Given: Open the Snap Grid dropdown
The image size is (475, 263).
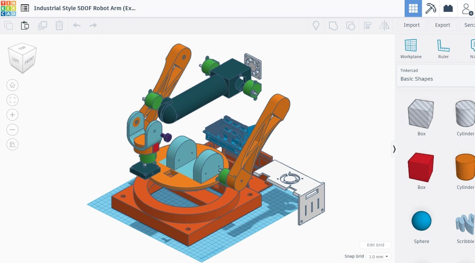Looking at the screenshot, I should (x=378, y=256).
